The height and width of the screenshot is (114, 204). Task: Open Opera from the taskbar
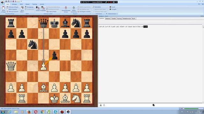click(36, 112)
